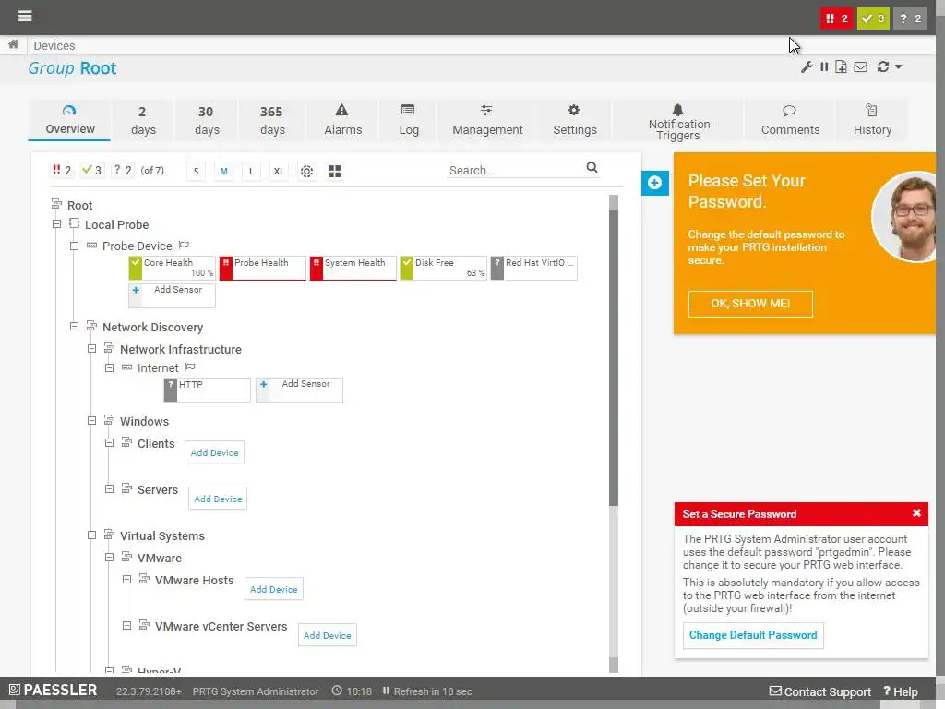The image size is (945, 709).
Task: Open the Comments tab
Action: [x=790, y=120]
